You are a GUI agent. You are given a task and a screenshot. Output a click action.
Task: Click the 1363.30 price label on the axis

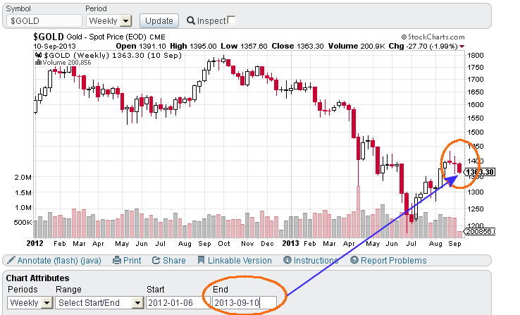[x=480, y=172]
